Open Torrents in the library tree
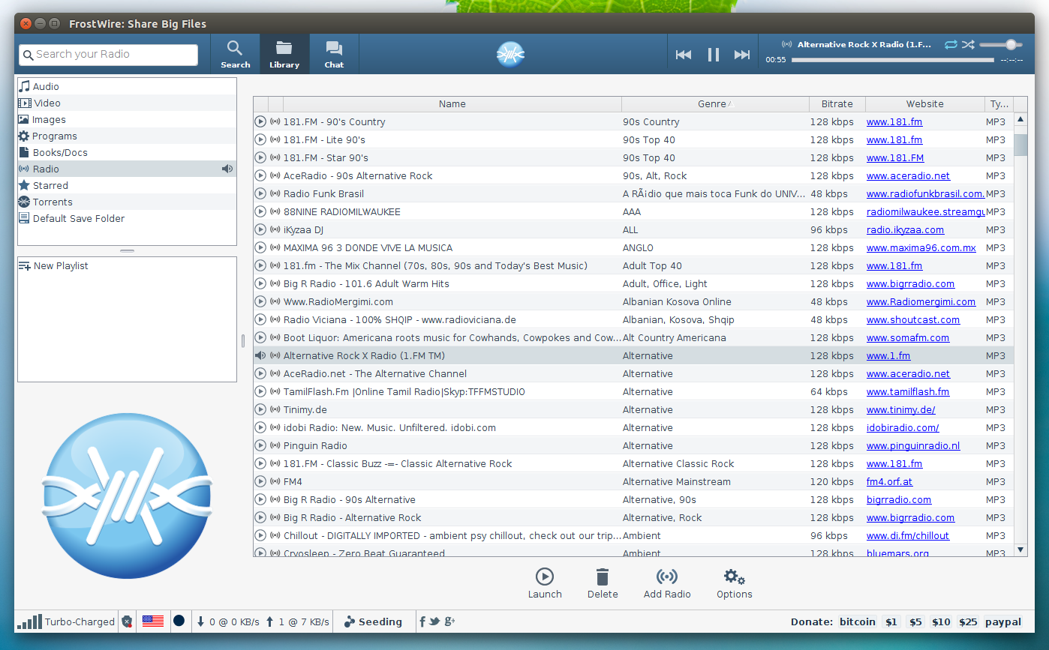Image resolution: width=1049 pixels, height=650 pixels. (127, 202)
